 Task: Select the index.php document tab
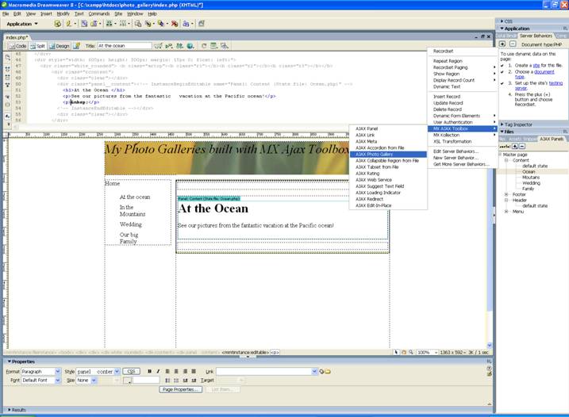point(17,37)
